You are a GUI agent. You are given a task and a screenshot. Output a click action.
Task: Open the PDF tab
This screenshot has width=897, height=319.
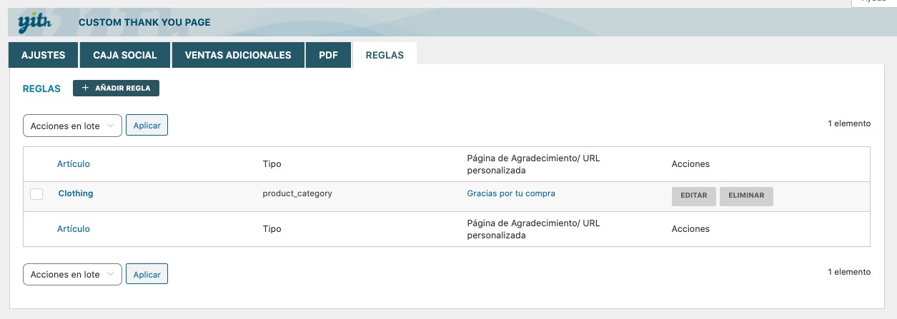pyautogui.click(x=329, y=55)
